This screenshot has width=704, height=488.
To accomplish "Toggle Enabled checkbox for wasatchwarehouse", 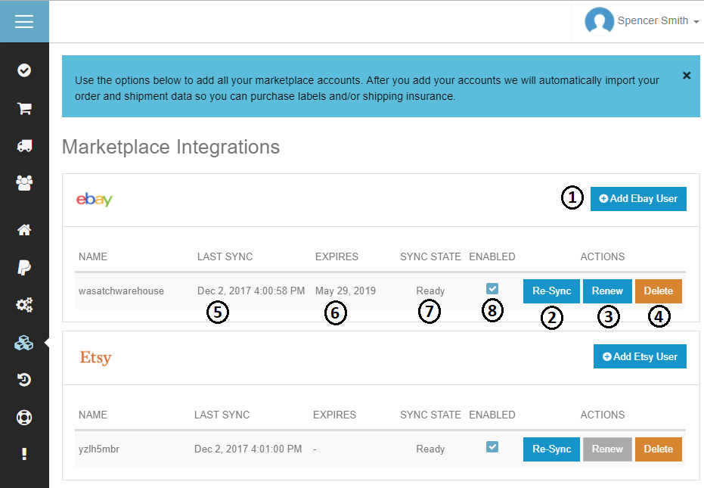I will click(x=492, y=288).
